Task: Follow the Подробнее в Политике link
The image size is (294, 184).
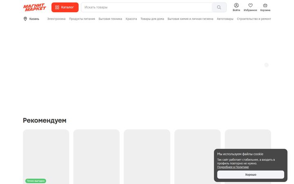Action: point(233,167)
